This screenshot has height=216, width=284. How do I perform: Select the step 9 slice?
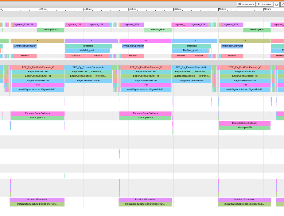pos(91,41)
